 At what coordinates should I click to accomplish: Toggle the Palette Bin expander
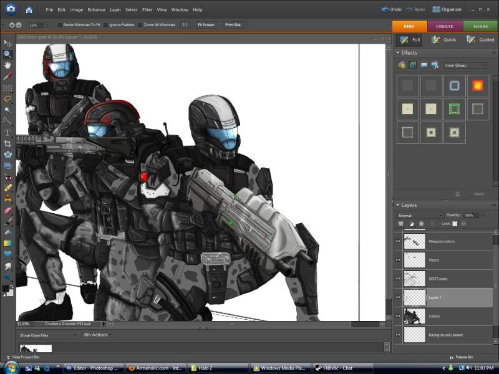tap(462, 357)
